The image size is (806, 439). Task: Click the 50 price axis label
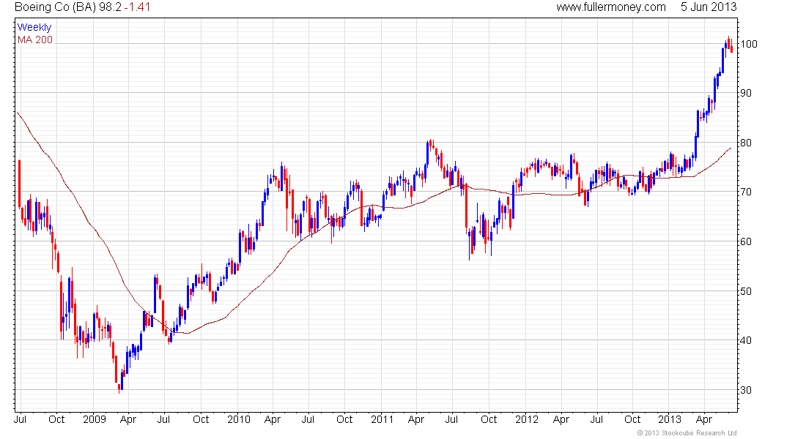pos(745,291)
